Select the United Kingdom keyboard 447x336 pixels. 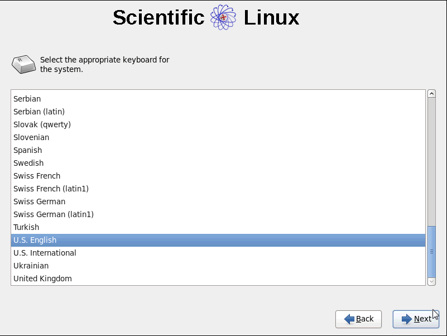point(218,279)
